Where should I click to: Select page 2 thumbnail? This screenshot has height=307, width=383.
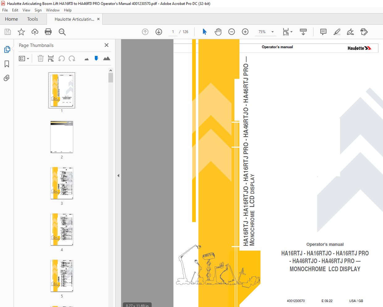[62, 137]
